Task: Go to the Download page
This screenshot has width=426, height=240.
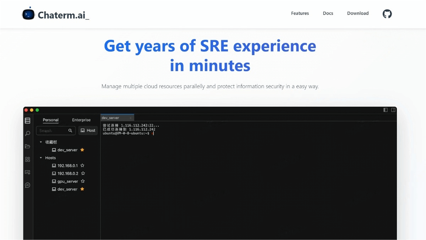Action: click(357, 14)
